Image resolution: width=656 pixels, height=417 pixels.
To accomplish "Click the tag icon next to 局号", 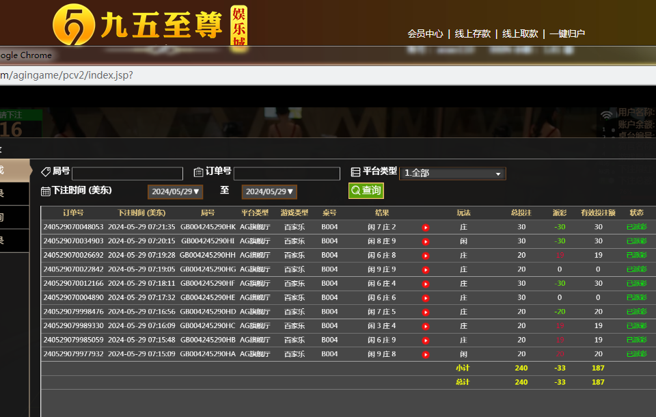I will click(x=46, y=172).
